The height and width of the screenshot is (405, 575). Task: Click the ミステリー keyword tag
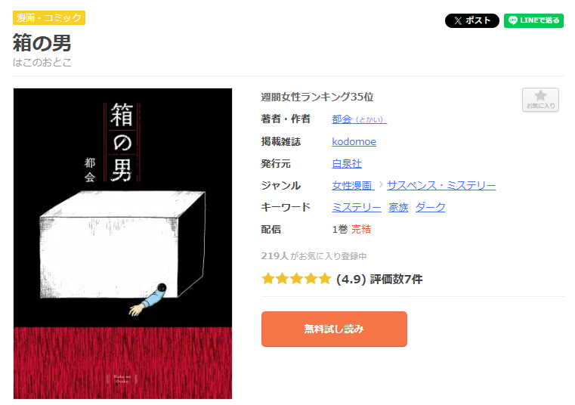click(357, 208)
